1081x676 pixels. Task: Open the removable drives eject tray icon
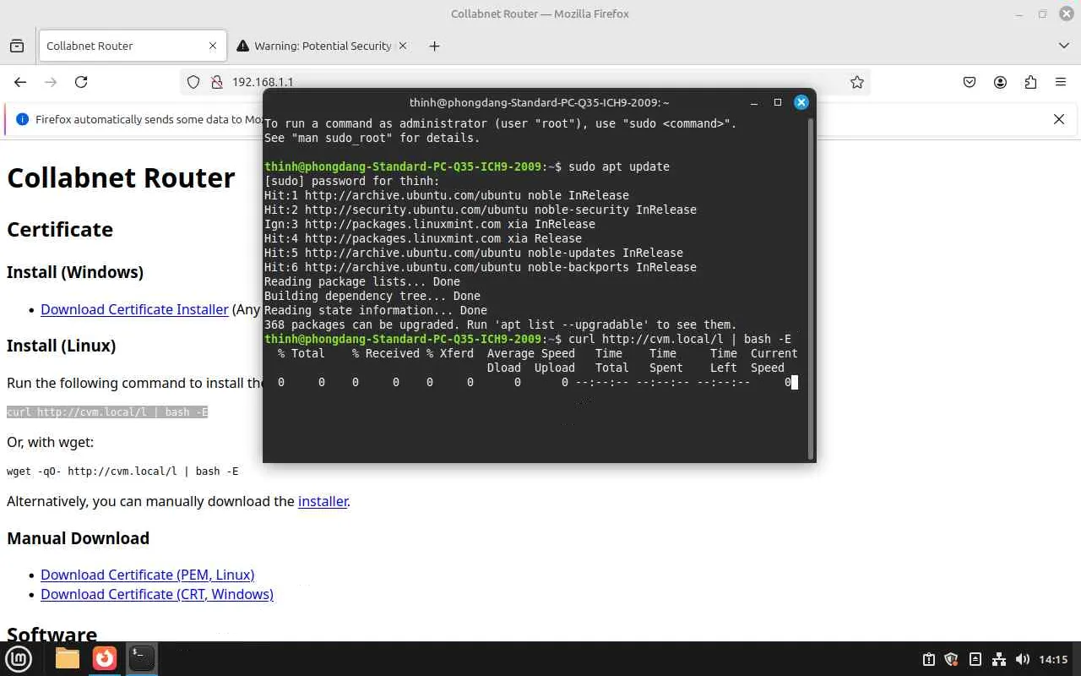pos(975,659)
